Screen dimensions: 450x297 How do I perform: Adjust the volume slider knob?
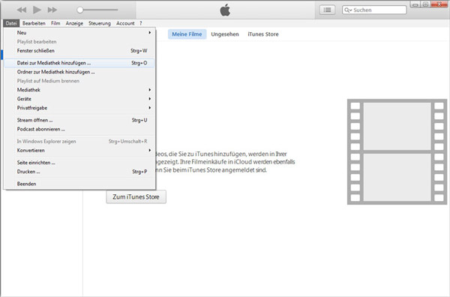[80, 10]
